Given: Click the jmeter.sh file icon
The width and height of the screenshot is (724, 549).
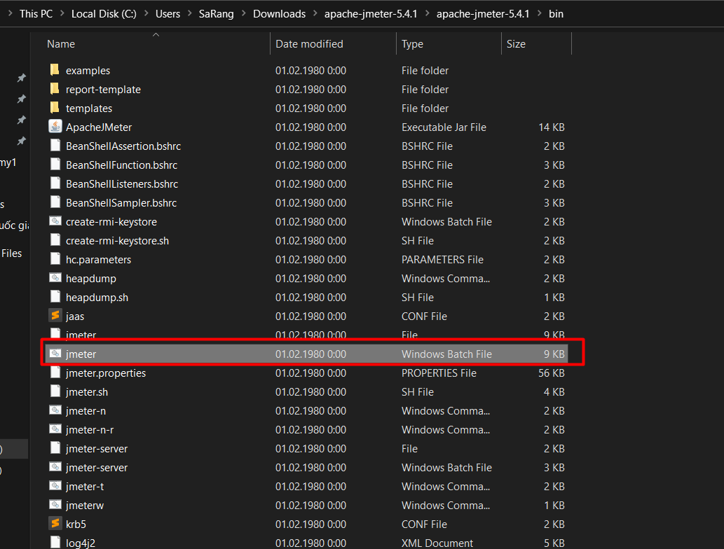Looking at the screenshot, I should (55, 391).
